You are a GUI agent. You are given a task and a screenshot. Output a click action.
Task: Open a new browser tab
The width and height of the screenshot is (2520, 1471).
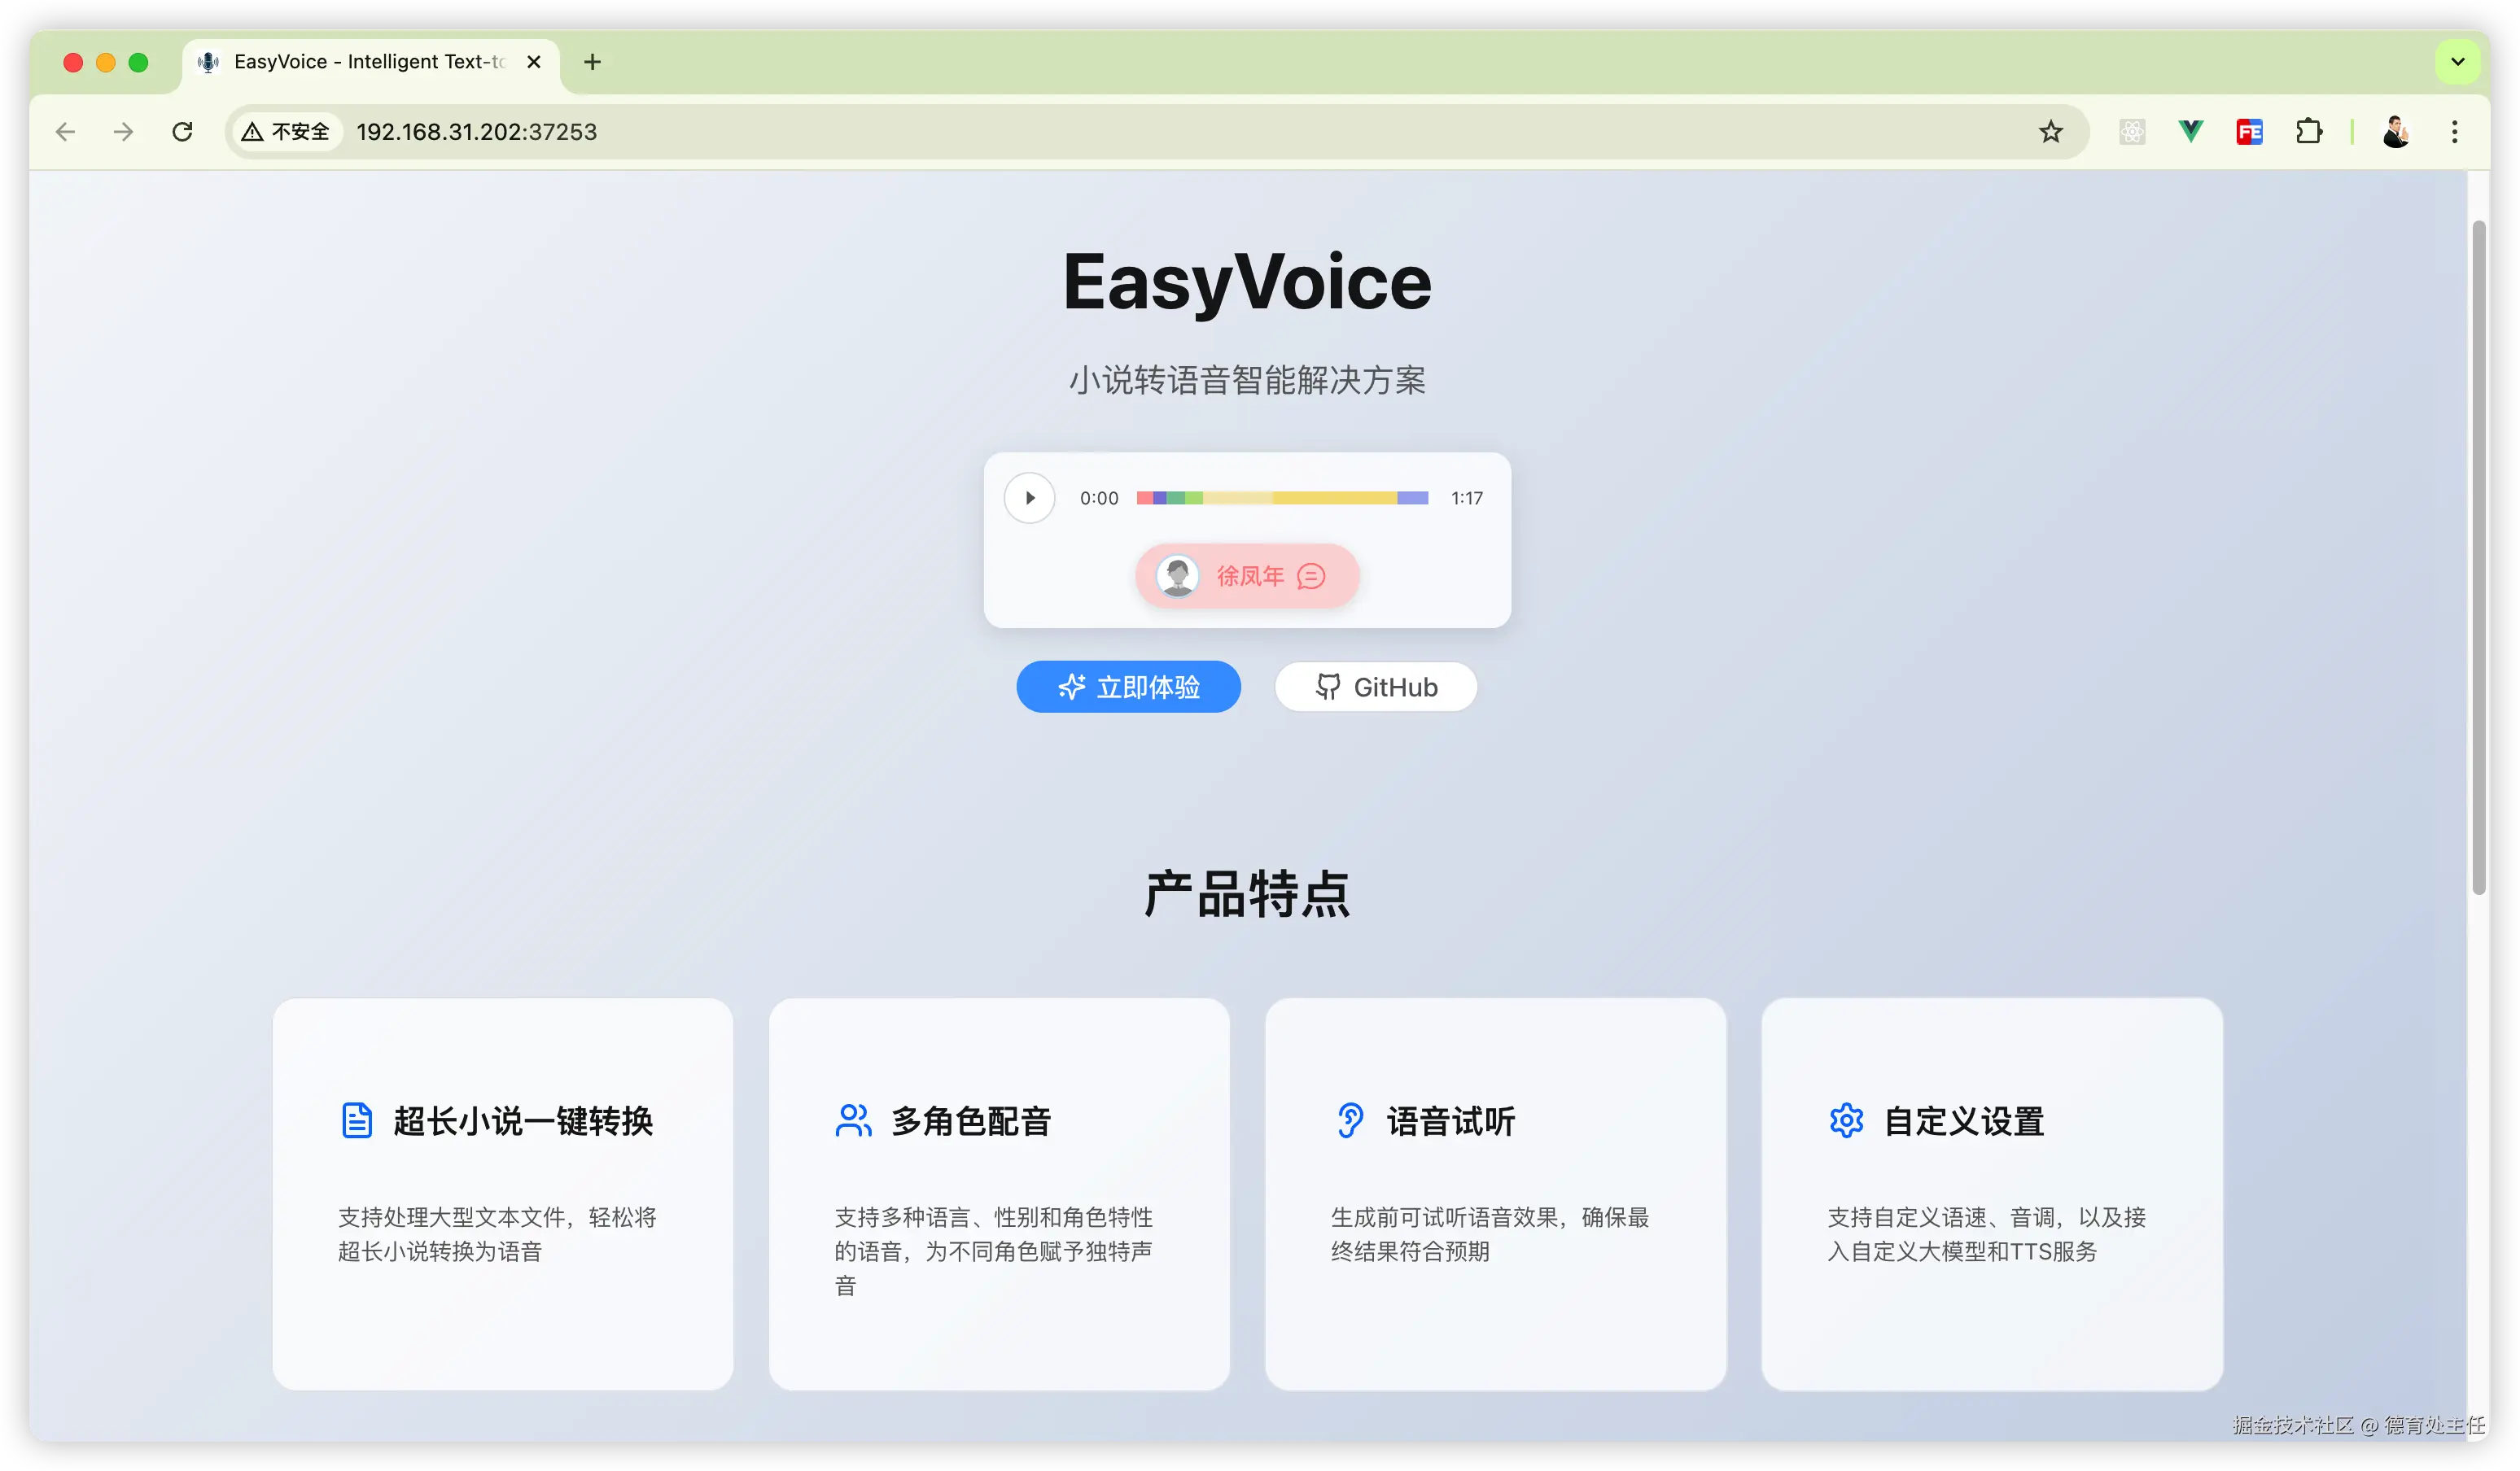pos(592,62)
